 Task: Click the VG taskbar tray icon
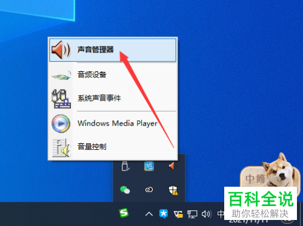coord(178,214)
